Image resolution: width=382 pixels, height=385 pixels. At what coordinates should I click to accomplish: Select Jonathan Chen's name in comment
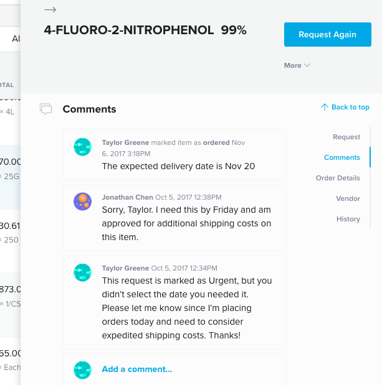pyautogui.click(x=127, y=197)
